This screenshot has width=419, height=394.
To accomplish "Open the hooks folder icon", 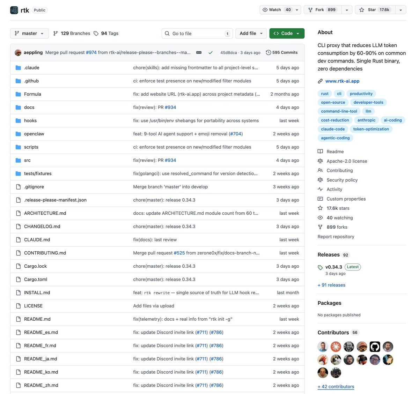I will [x=19, y=121].
